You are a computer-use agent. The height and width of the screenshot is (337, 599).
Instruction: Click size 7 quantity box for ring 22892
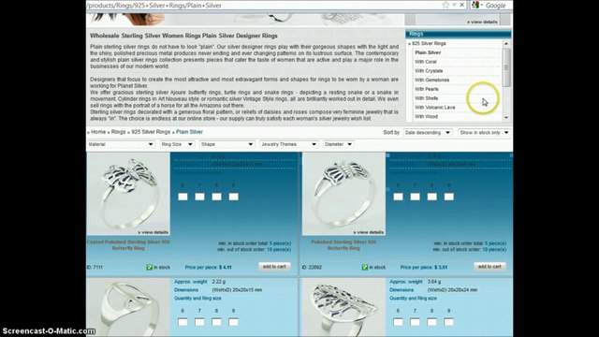[x=416, y=197]
